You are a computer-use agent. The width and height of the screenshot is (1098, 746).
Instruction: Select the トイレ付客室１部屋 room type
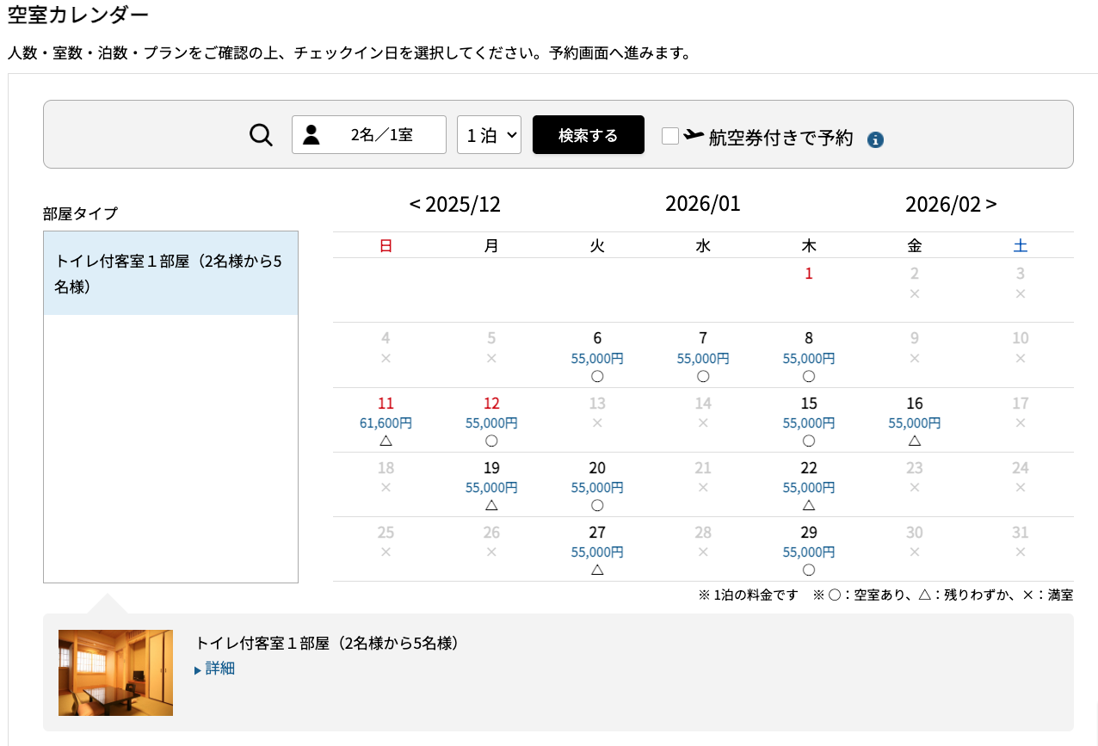[170, 273]
